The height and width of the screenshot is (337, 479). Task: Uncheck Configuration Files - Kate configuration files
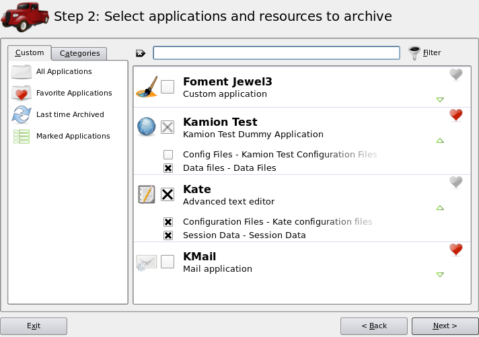tap(168, 222)
